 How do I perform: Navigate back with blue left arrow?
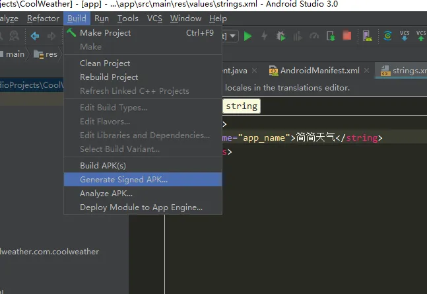pyautogui.click(x=35, y=36)
